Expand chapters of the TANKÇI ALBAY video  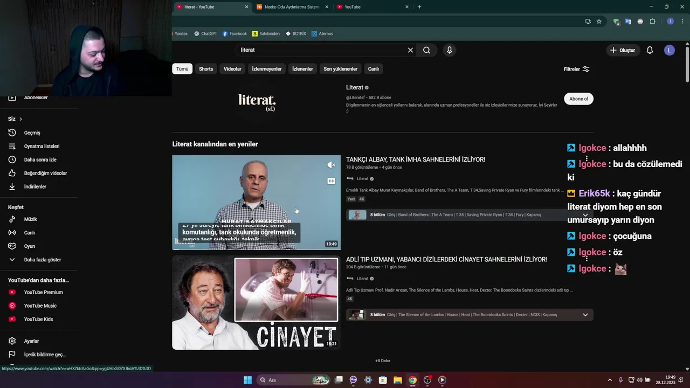585,214
